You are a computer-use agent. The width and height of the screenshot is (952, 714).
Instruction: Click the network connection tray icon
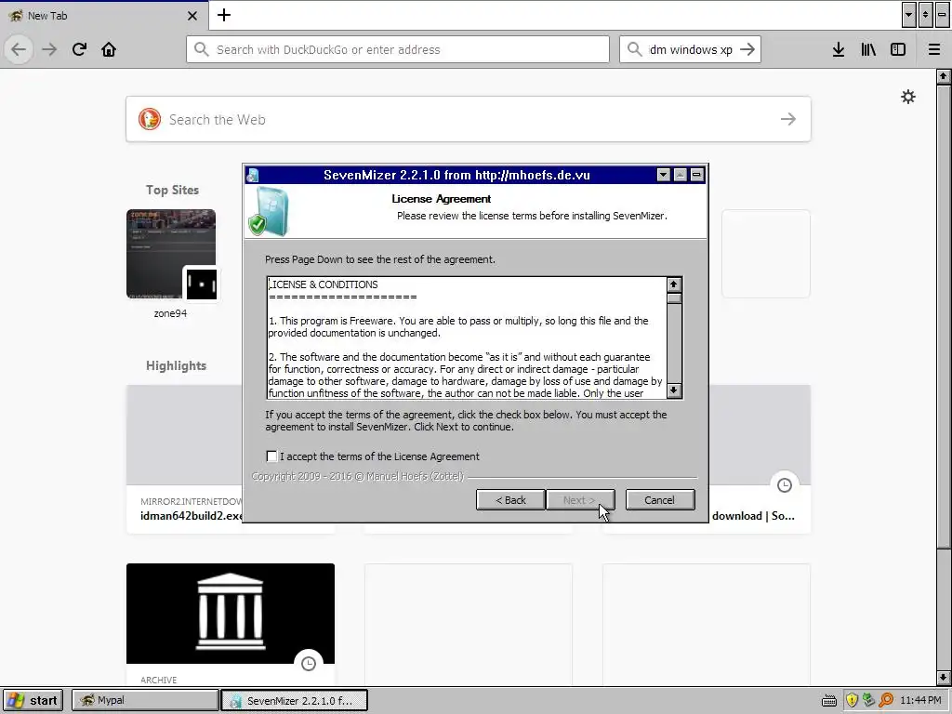(869, 700)
